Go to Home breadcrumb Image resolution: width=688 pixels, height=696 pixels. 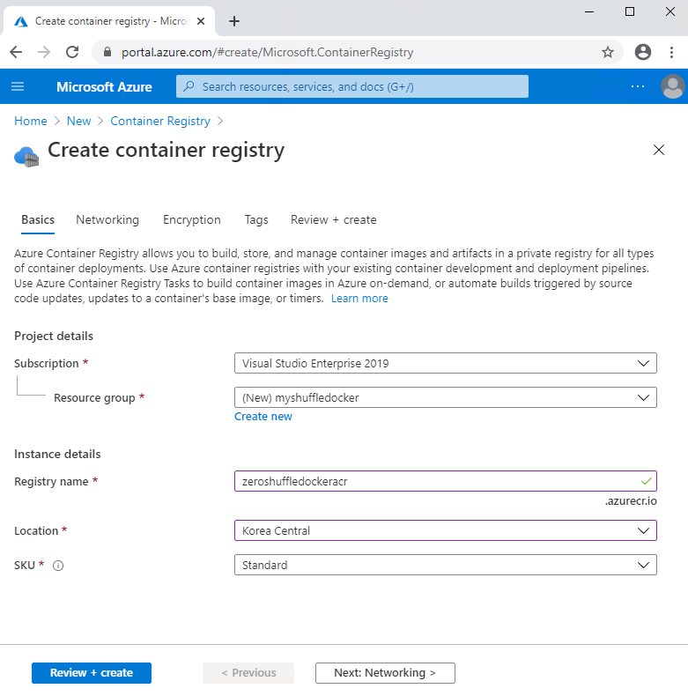click(31, 121)
